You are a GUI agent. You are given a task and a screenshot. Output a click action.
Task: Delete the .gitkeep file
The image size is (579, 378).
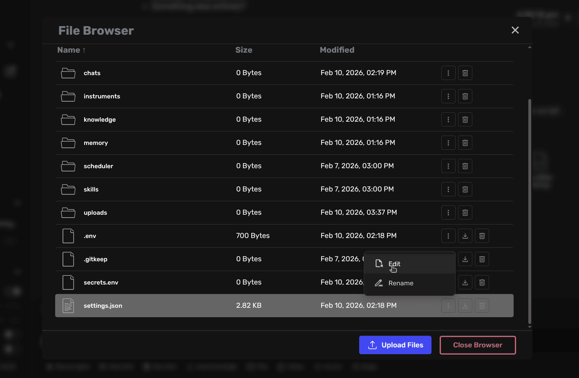482,259
